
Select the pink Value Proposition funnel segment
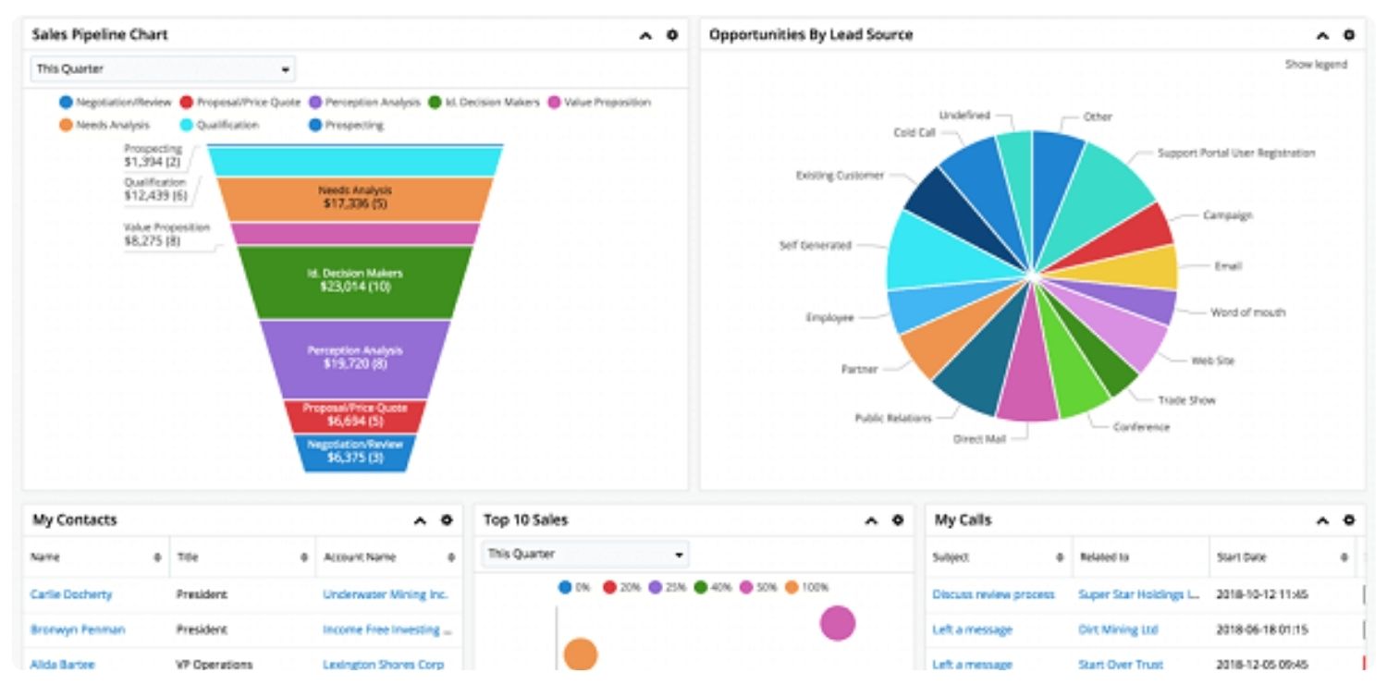(355, 233)
